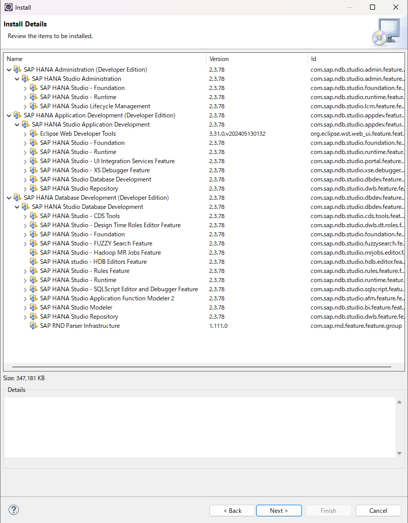Maximize the Install window
Screen dimensions: 408x523
tap(372, 7)
